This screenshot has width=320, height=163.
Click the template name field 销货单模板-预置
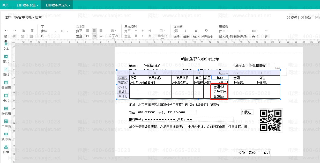tap(28, 18)
